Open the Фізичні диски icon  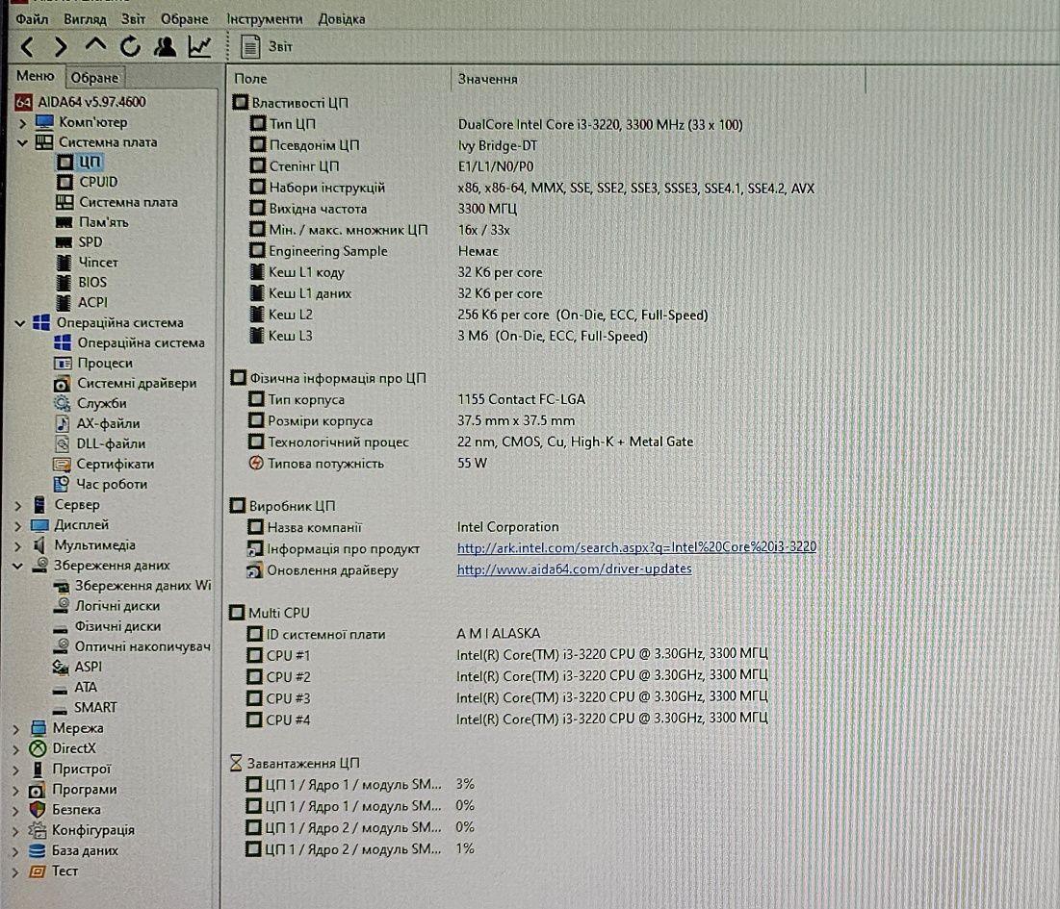(x=61, y=627)
